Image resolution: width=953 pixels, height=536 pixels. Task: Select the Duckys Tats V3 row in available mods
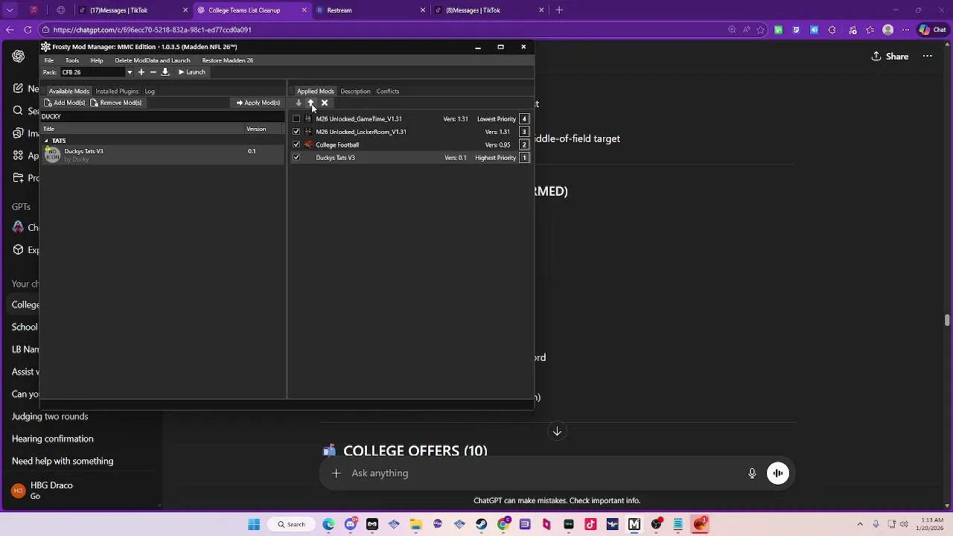tap(163, 155)
